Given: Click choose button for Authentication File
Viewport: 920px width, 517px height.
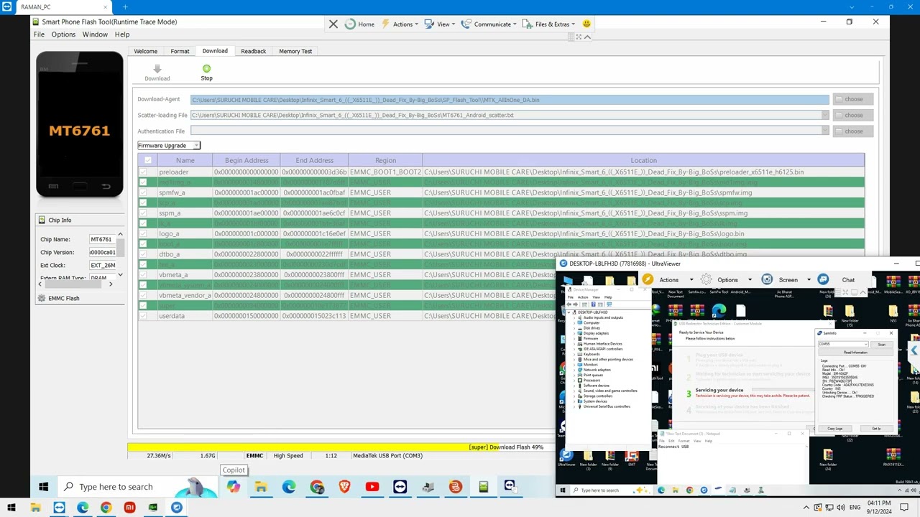Looking at the screenshot, I should coord(853,131).
